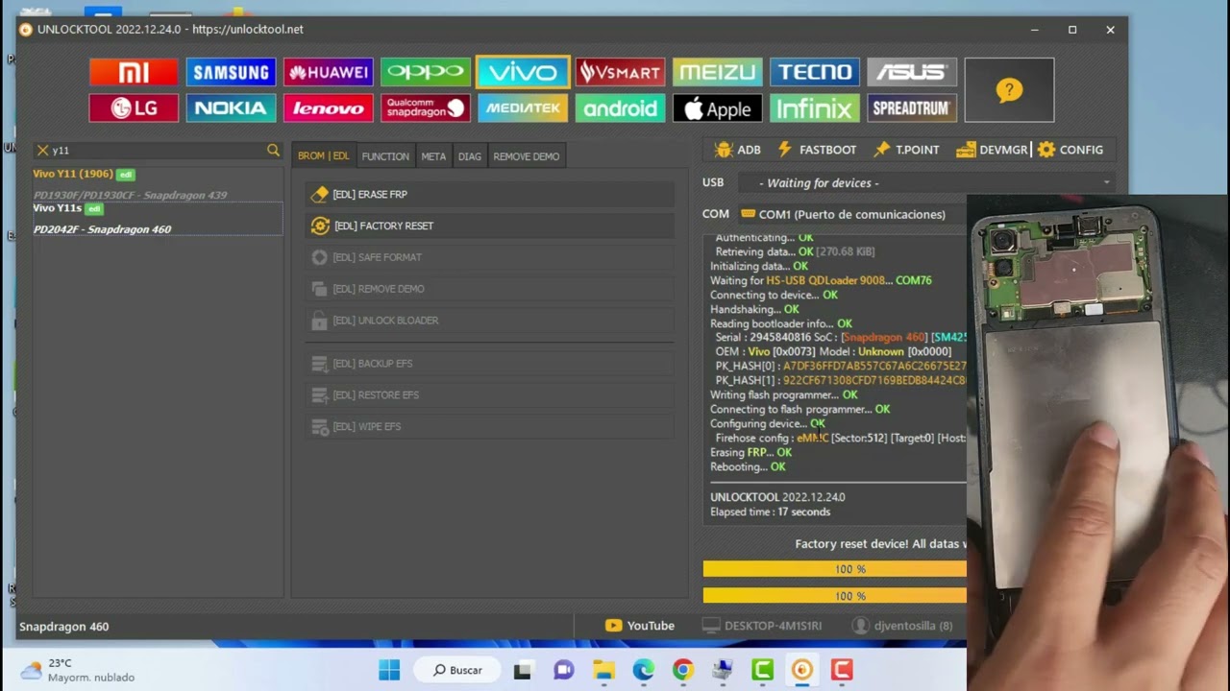Click the DESKTOP-4M1S1RI computer name

click(762, 626)
